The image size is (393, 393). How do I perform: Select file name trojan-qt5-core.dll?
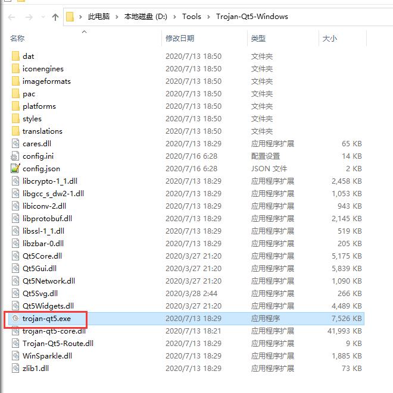pyautogui.click(x=54, y=331)
